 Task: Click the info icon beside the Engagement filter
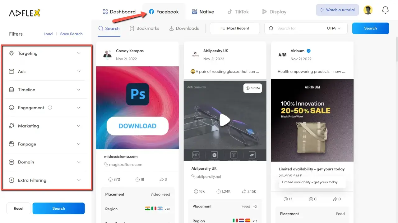pyautogui.click(x=50, y=107)
